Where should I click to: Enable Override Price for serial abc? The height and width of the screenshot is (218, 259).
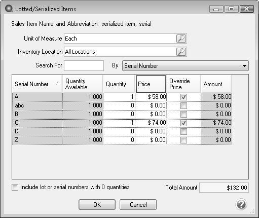(x=183, y=105)
